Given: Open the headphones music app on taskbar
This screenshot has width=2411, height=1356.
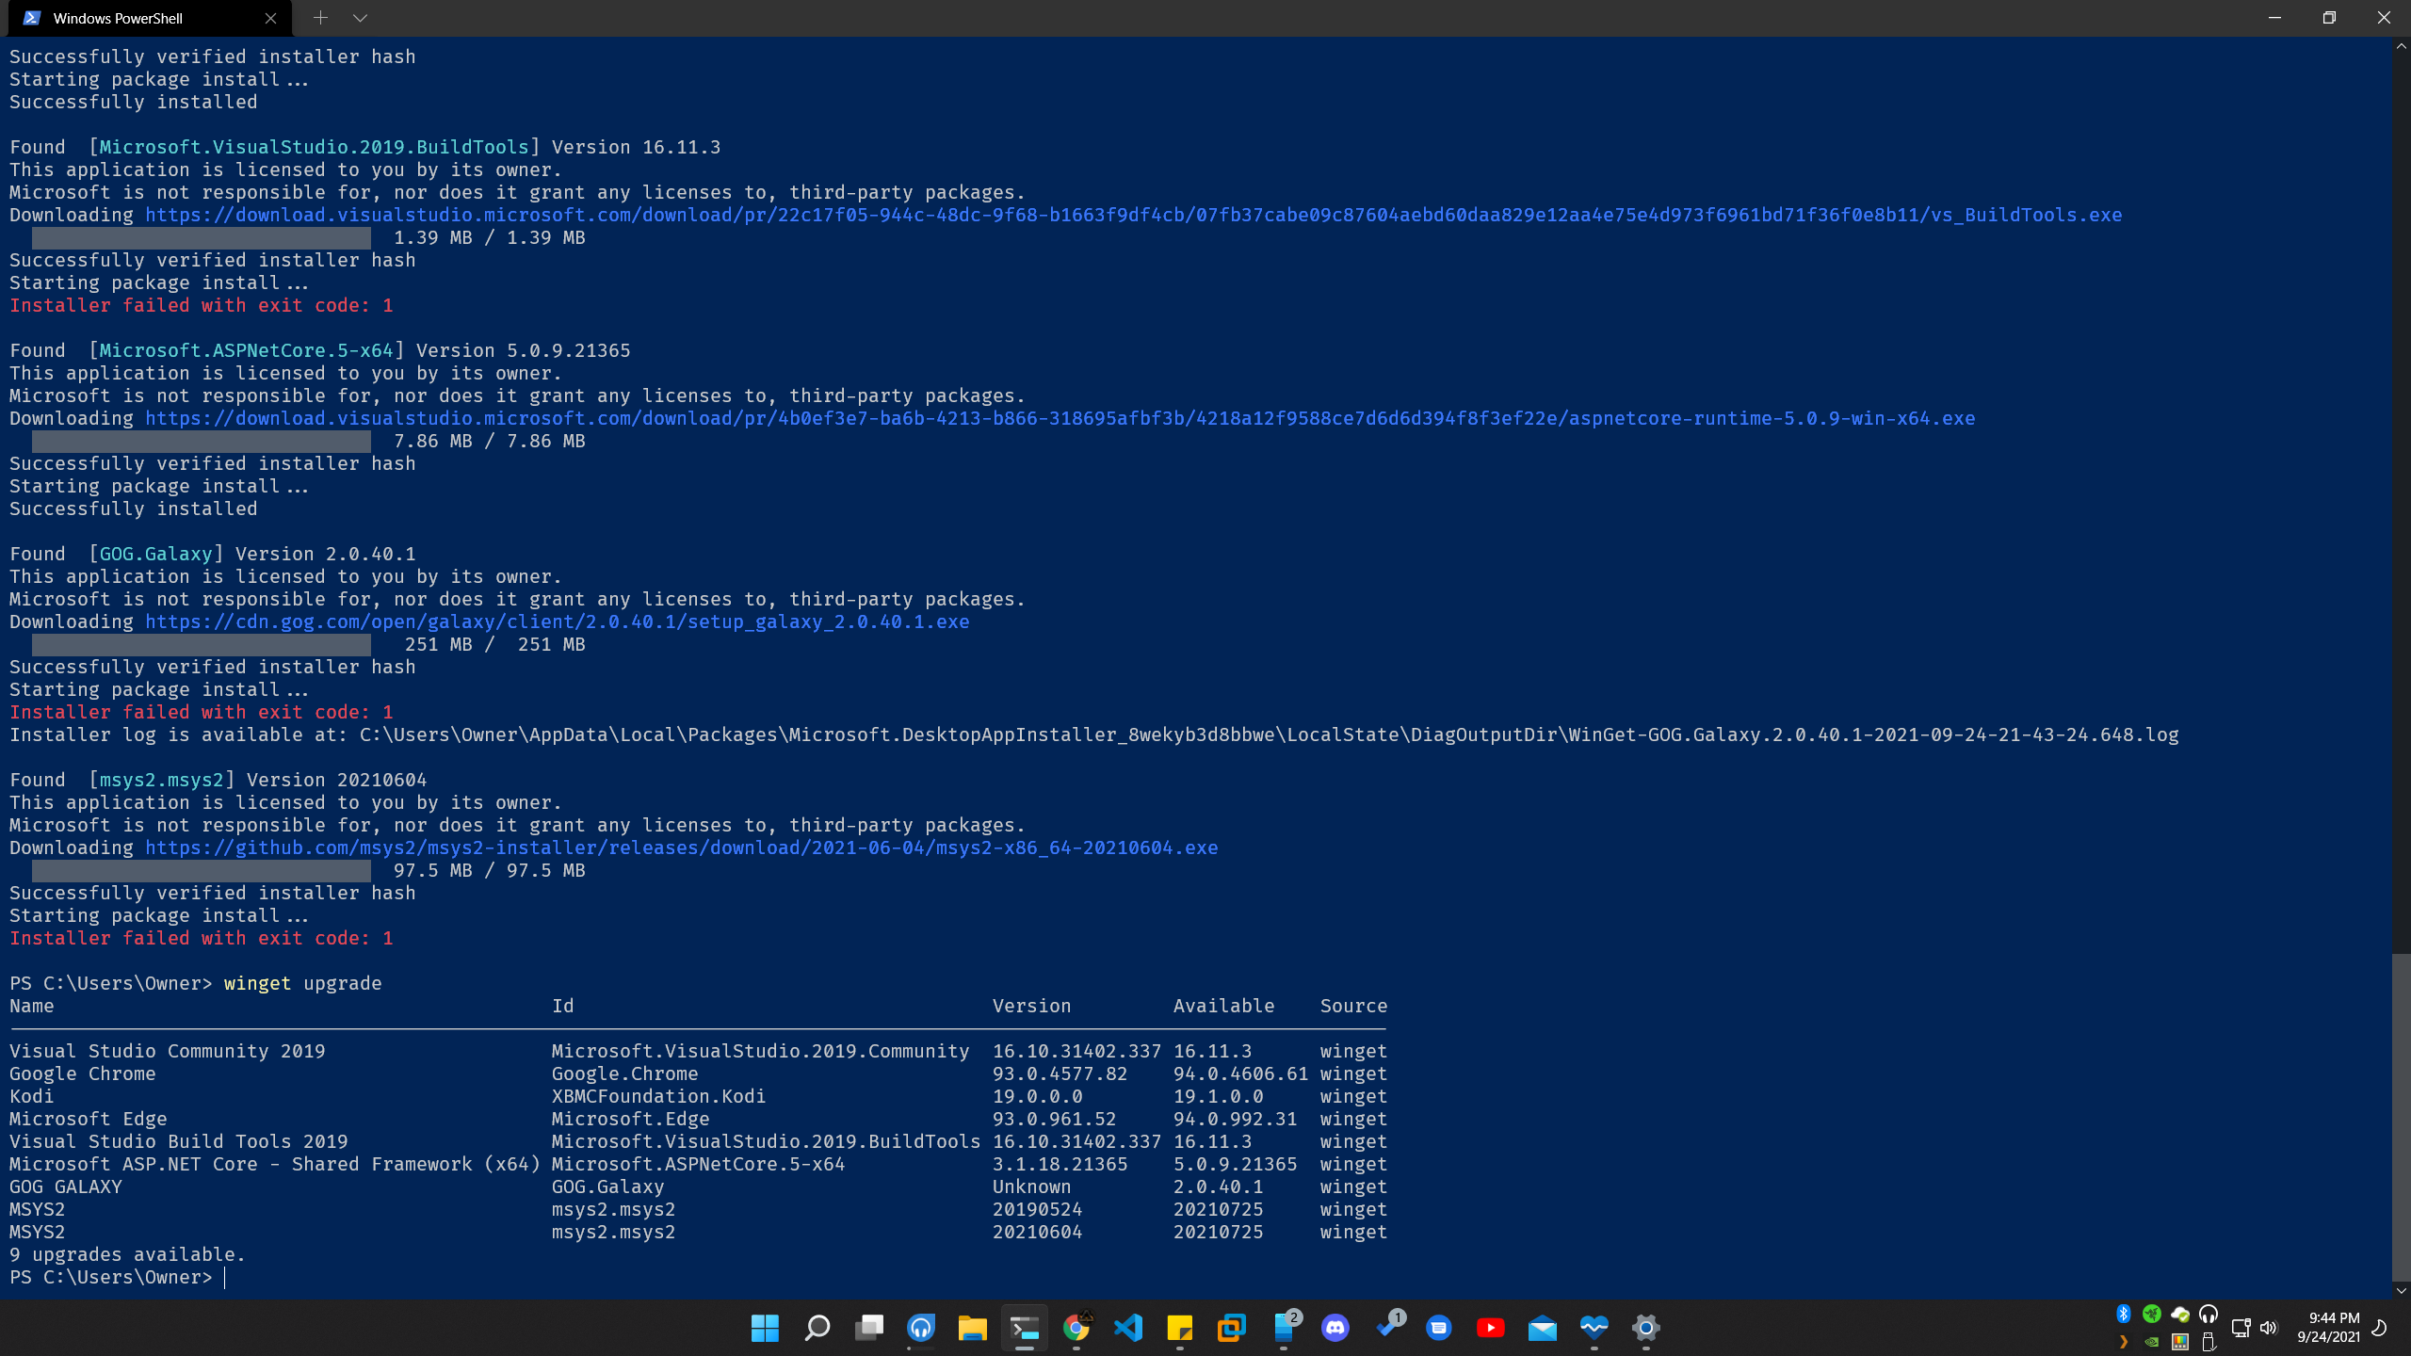Looking at the screenshot, I should (921, 1328).
